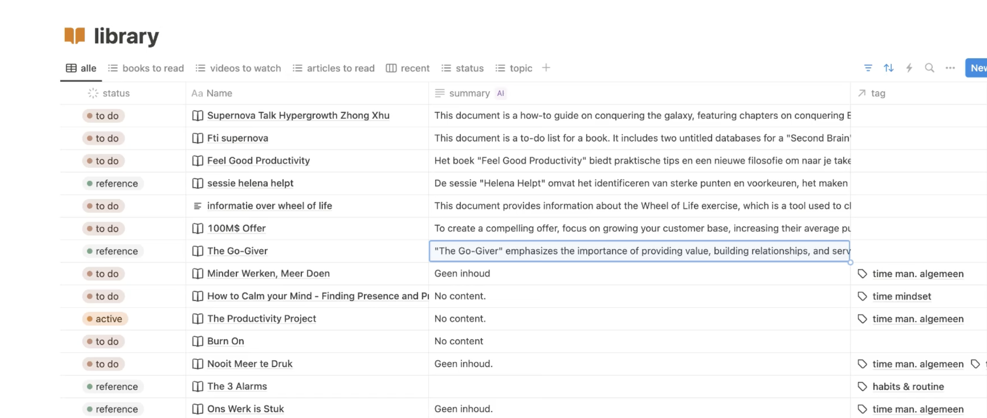Click time man. algemeen tag in Minder Werken row
The height and width of the screenshot is (418, 987).
918,274
